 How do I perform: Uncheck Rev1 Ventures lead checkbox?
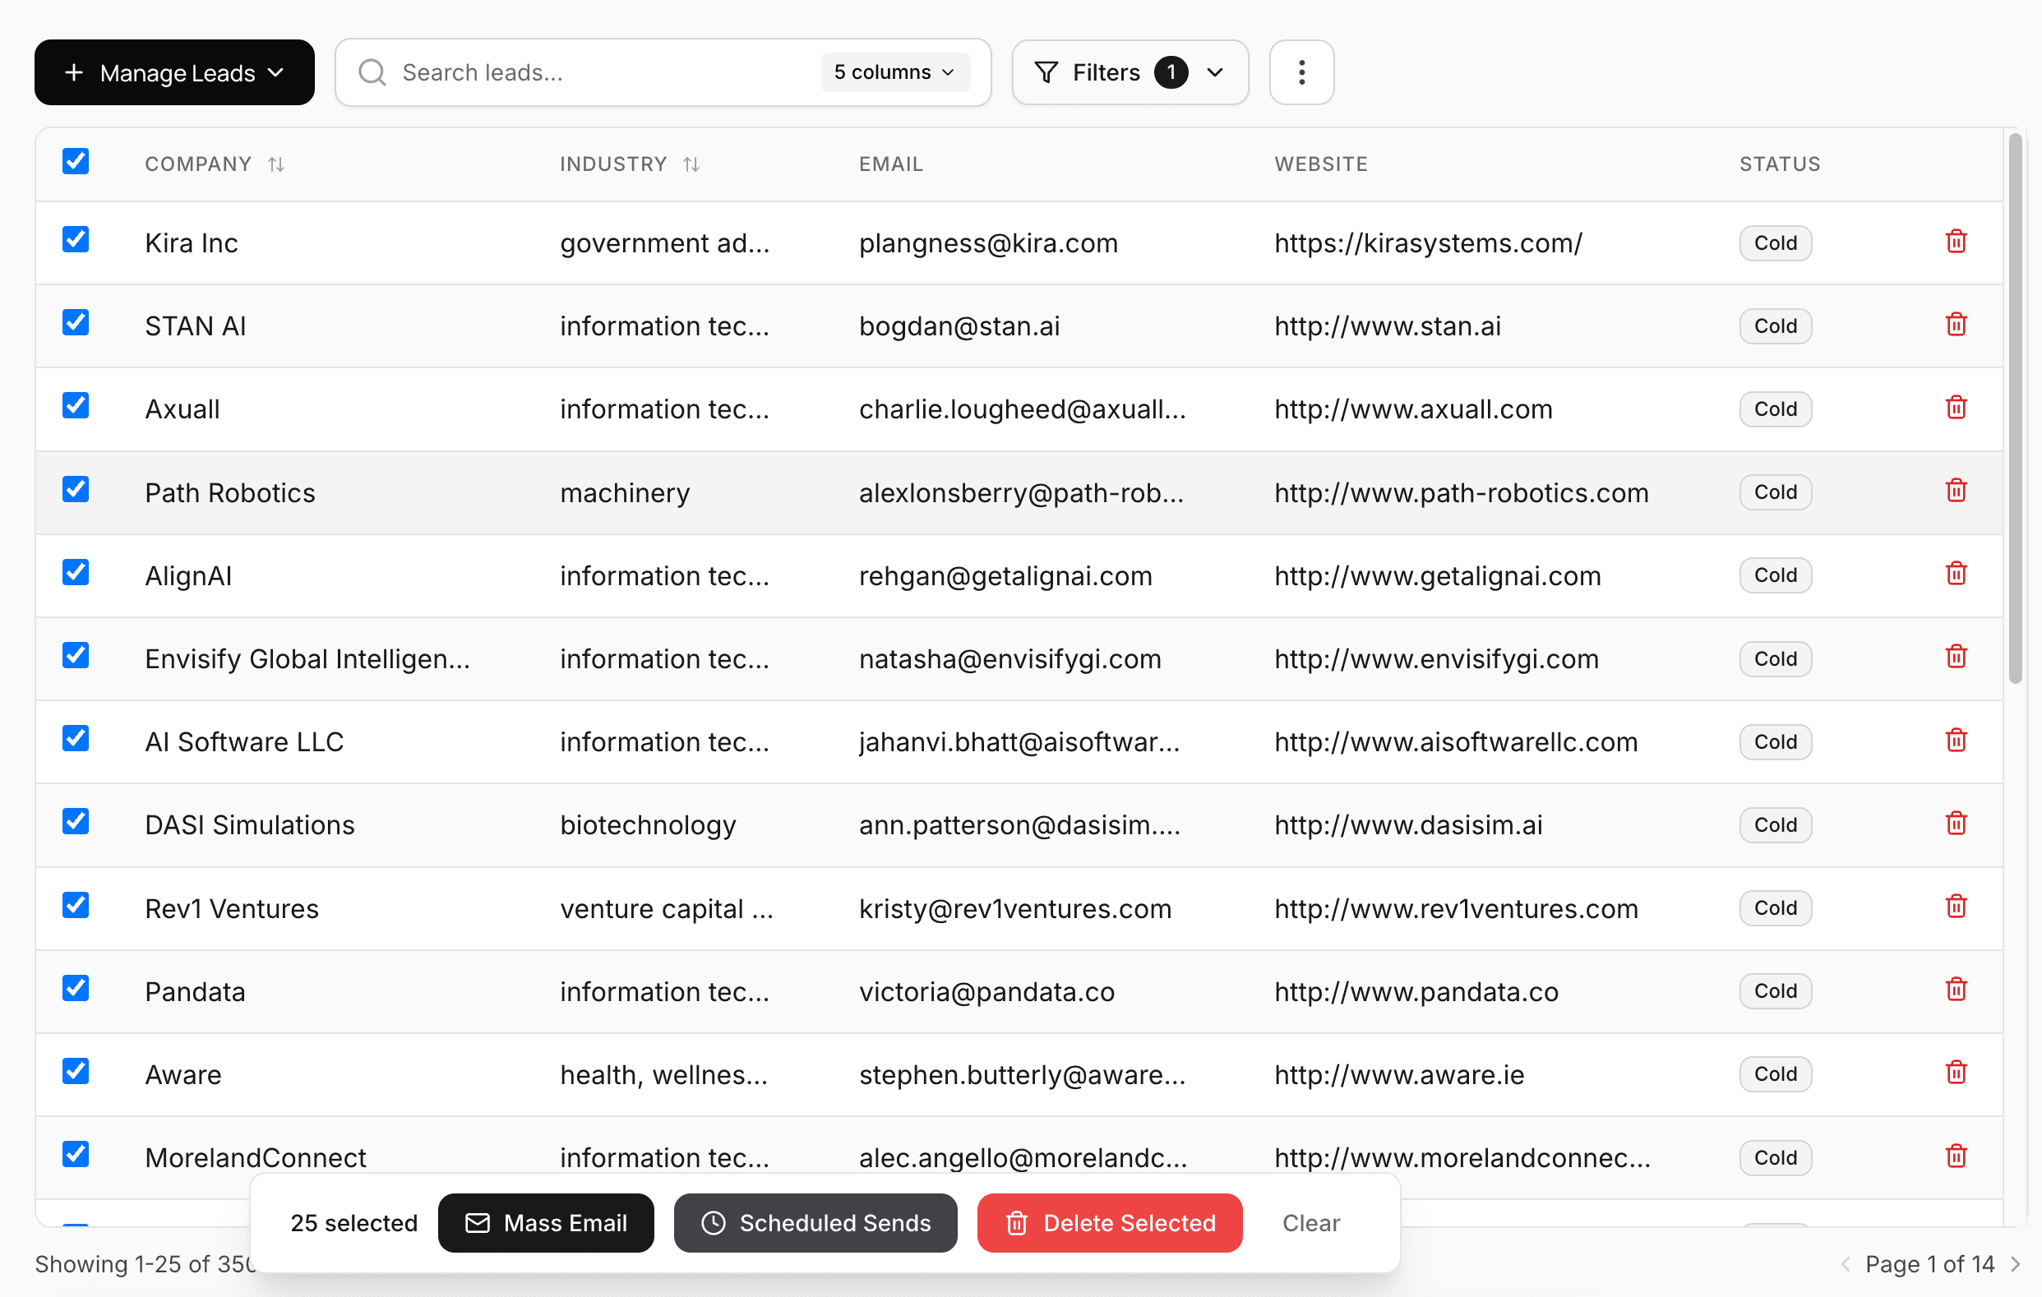(76, 906)
